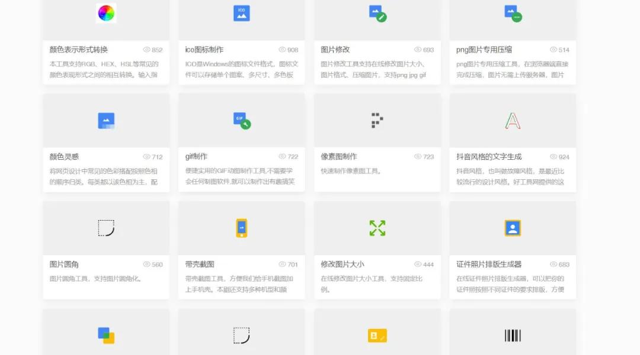Click the barcode icon in the bottom row
Screen dimensions: 640x355
tap(513, 335)
